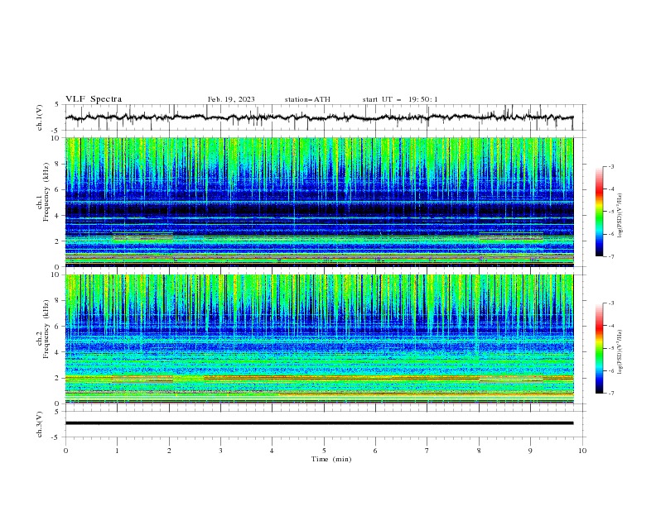Click the ch.2 spectrogram panel
The height and width of the screenshot is (506, 656).
coord(319,339)
